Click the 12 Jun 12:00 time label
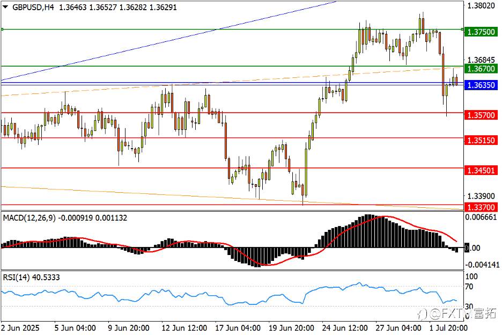Viewport: 502px width, 335px height. 184,328
